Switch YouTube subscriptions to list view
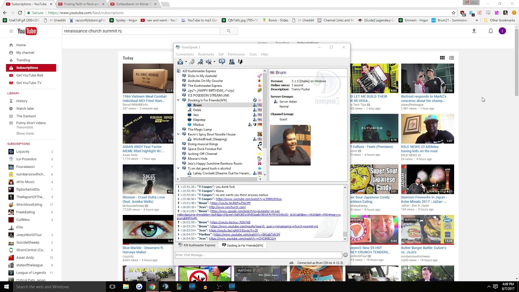This screenshot has height=292, width=519. click(451, 58)
